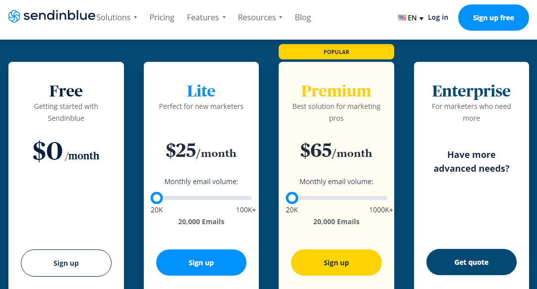Click the Log in link

[438, 17]
